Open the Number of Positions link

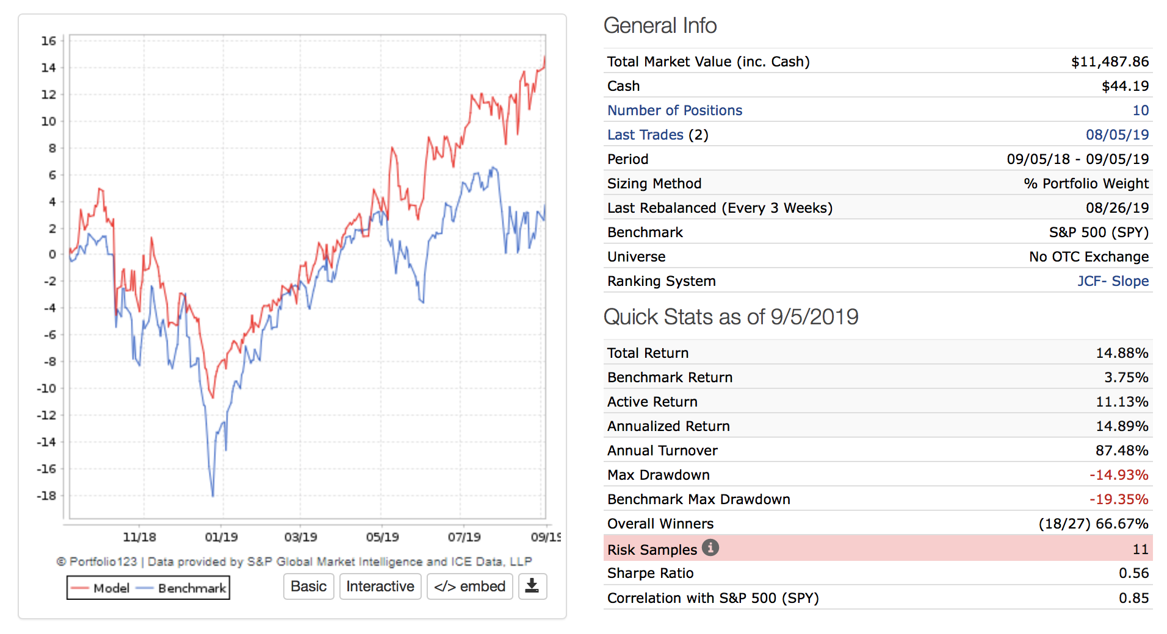click(674, 110)
